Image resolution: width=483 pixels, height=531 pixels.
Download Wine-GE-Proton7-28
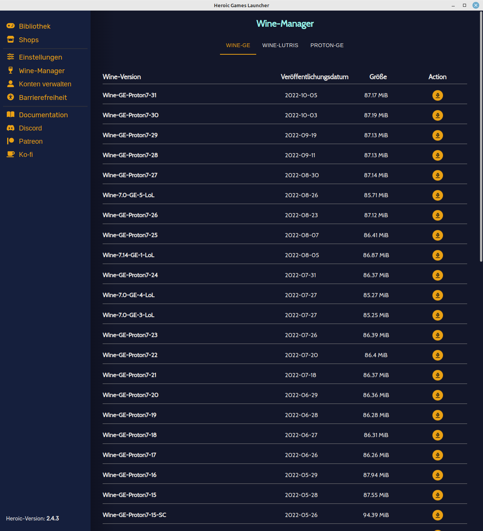438,155
